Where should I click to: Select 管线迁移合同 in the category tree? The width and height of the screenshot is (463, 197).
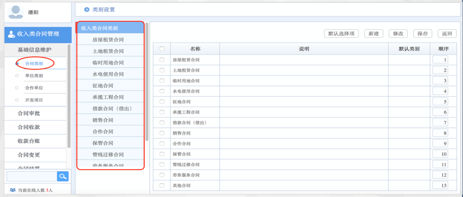pos(110,155)
